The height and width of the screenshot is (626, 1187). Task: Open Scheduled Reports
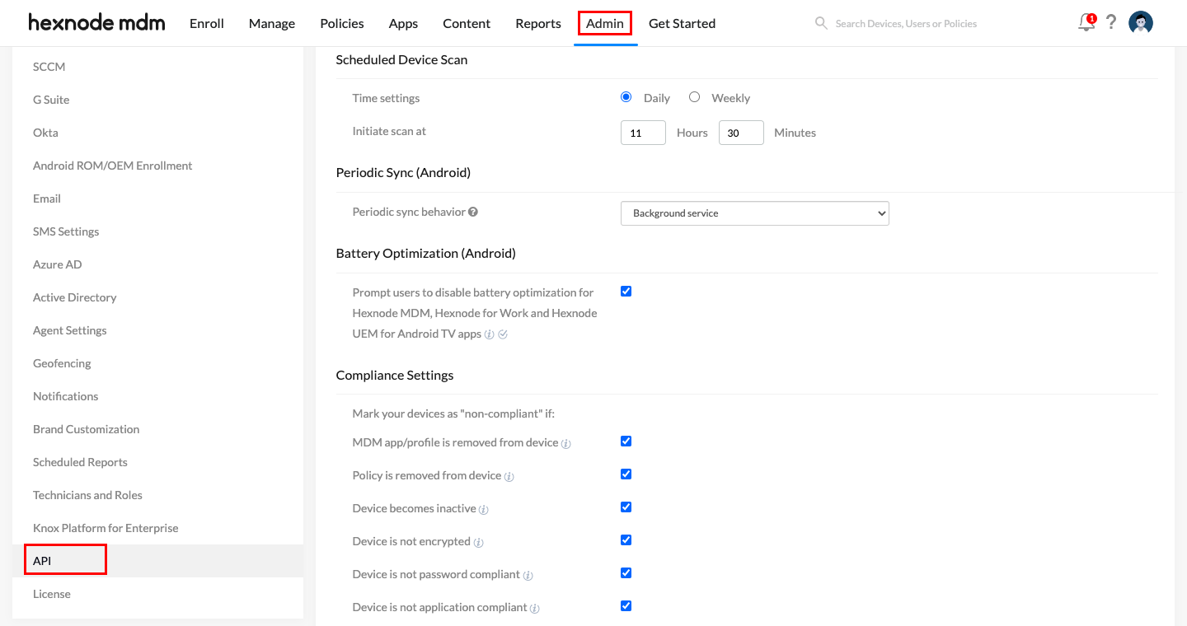pyautogui.click(x=80, y=462)
